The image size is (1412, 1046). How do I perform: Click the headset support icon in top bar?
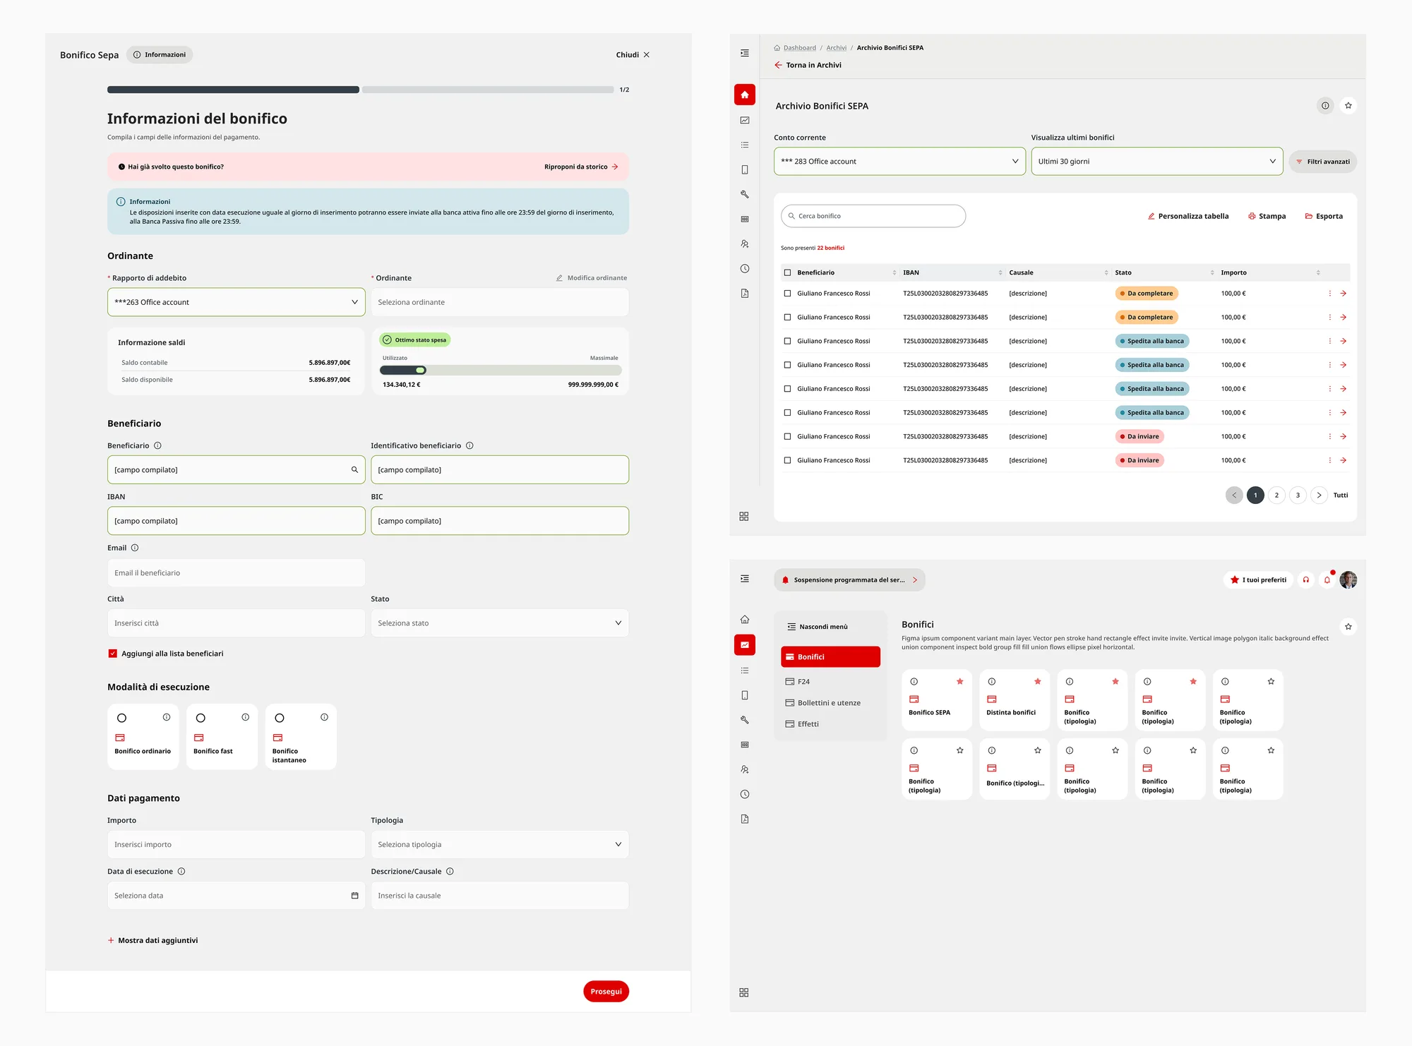[x=1306, y=579]
